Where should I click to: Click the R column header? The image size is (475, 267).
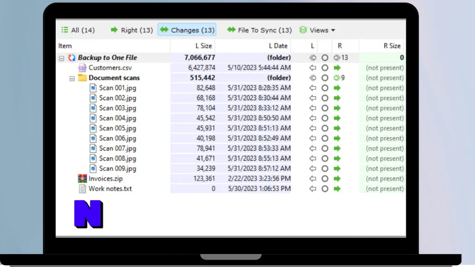(340, 46)
